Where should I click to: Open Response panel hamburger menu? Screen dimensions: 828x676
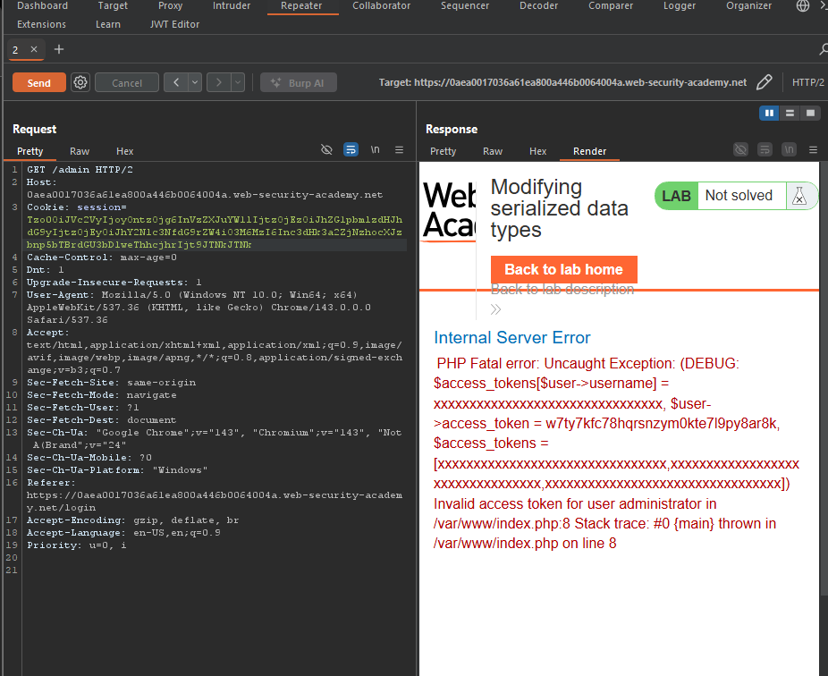point(813,150)
